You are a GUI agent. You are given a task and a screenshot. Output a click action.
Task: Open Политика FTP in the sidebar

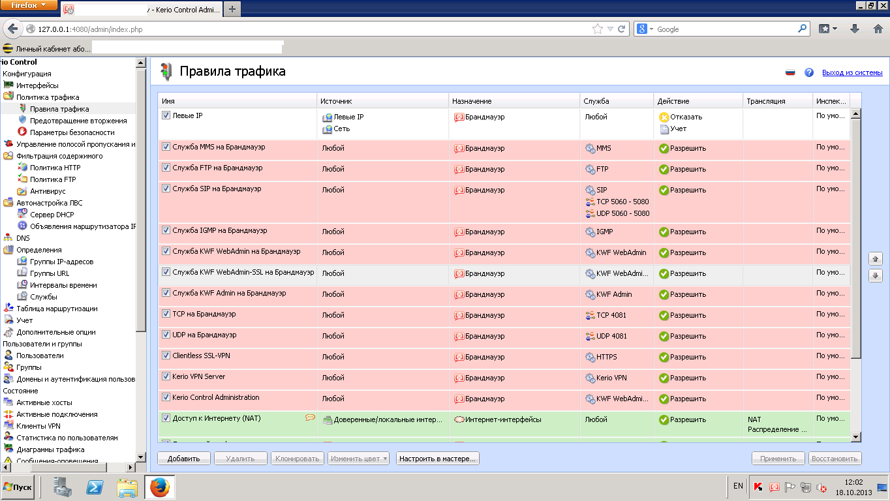(52, 179)
